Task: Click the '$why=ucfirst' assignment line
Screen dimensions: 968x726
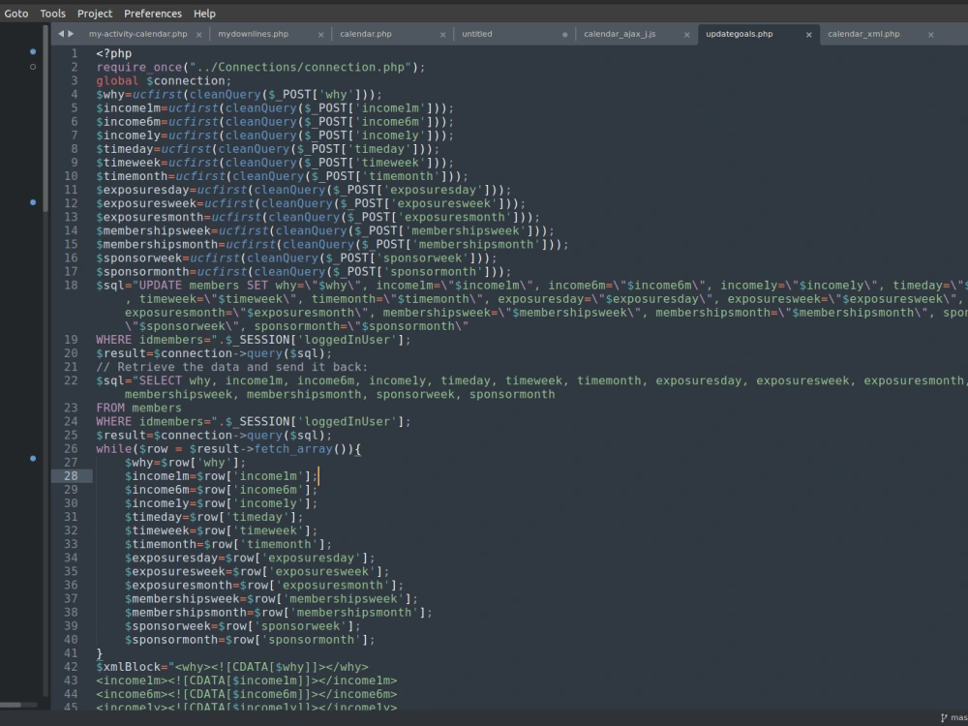Action: [239, 95]
